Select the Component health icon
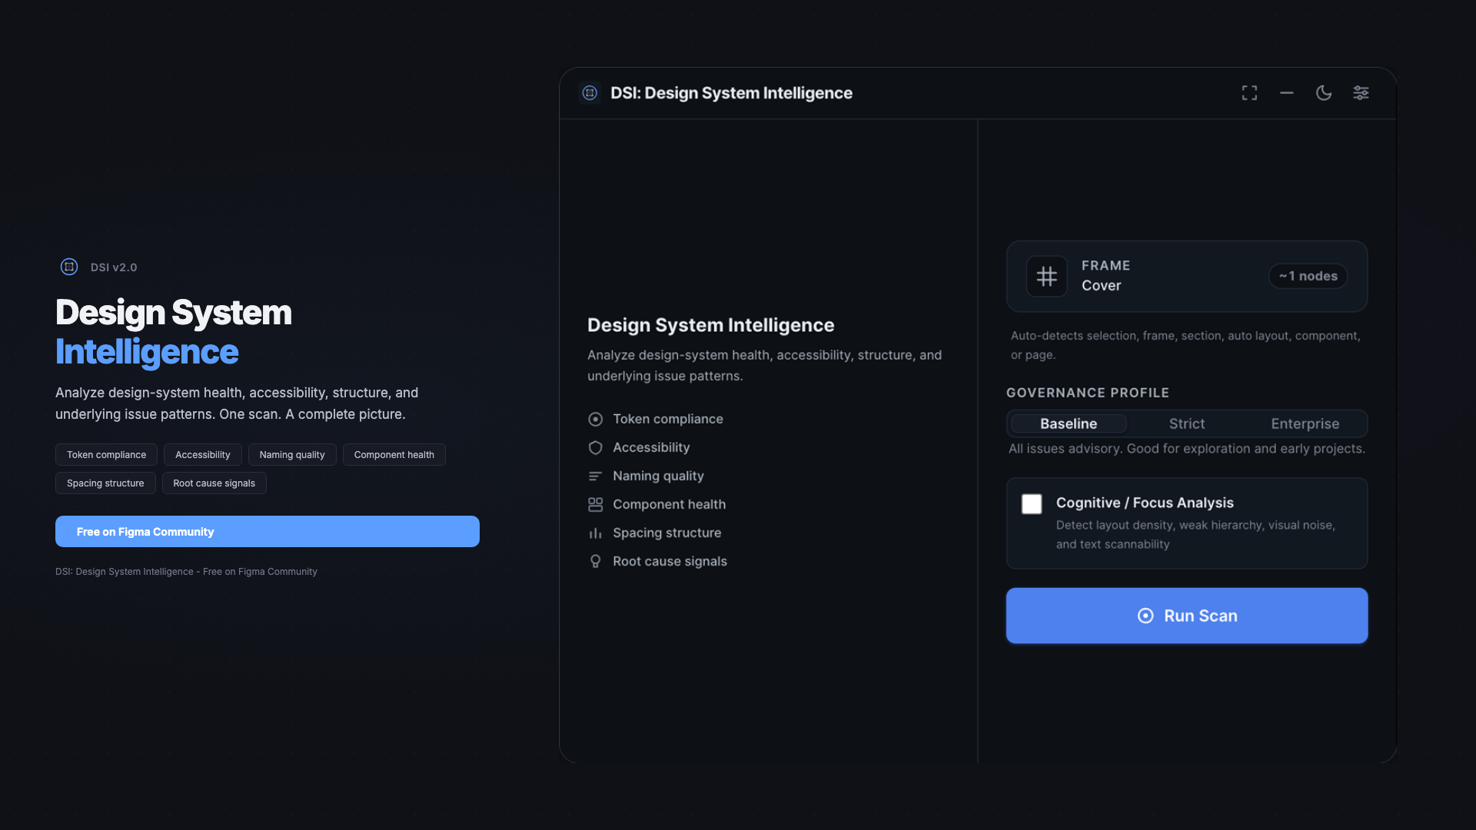 pyautogui.click(x=596, y=504)
